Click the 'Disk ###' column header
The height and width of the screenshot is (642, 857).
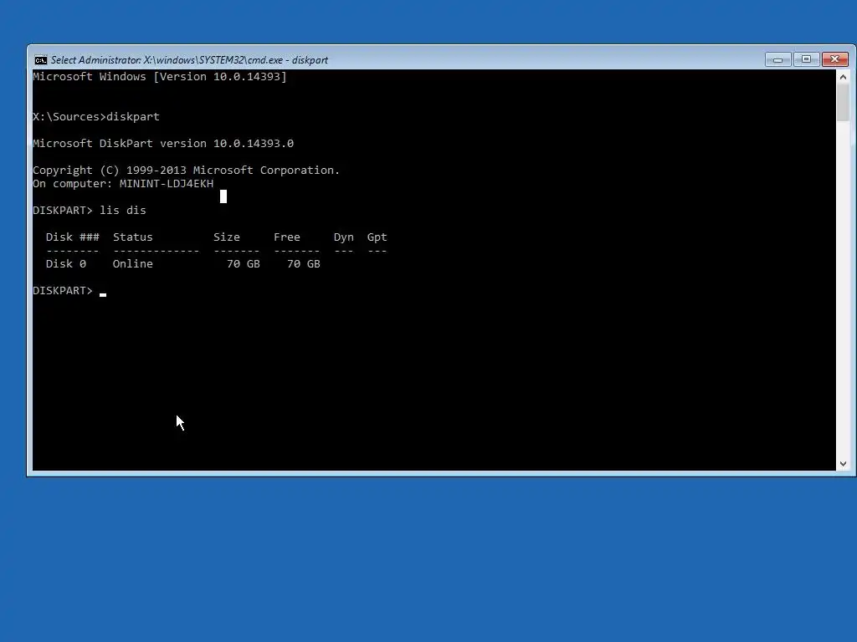point(73,237)
